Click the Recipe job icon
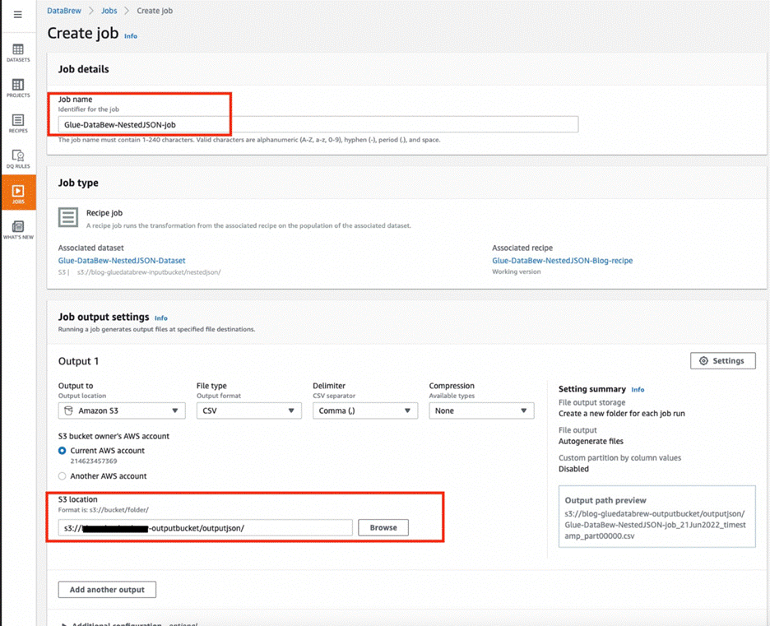This screenshot has width=770, height=626. pyautogui.click(x=68, y=217)
